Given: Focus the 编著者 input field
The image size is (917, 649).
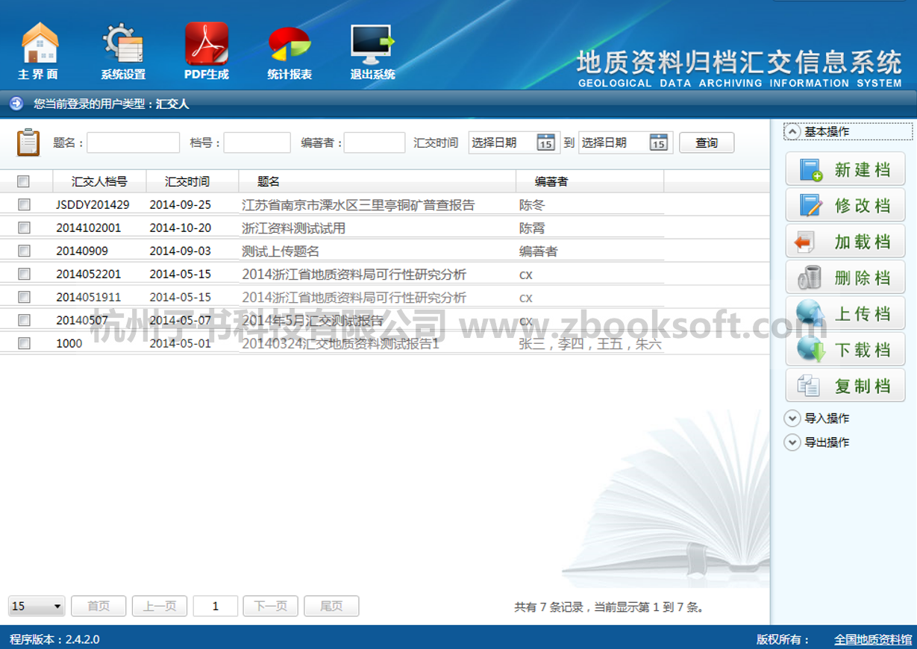Looking at the screenshot, I should [375, 142].
